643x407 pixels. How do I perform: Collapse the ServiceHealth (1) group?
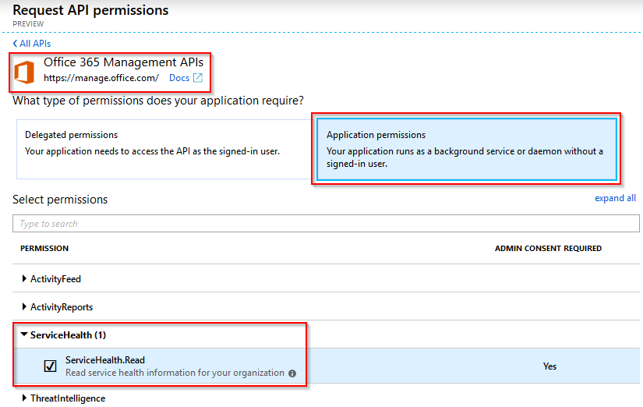coord(64,335)
